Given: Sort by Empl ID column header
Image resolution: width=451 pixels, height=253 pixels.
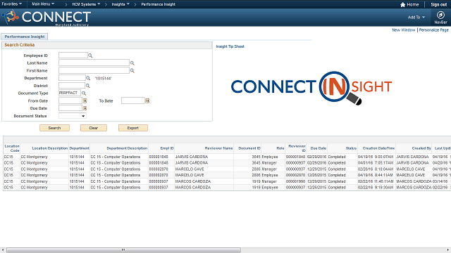Looking at the screenshot, I should 167,148.
